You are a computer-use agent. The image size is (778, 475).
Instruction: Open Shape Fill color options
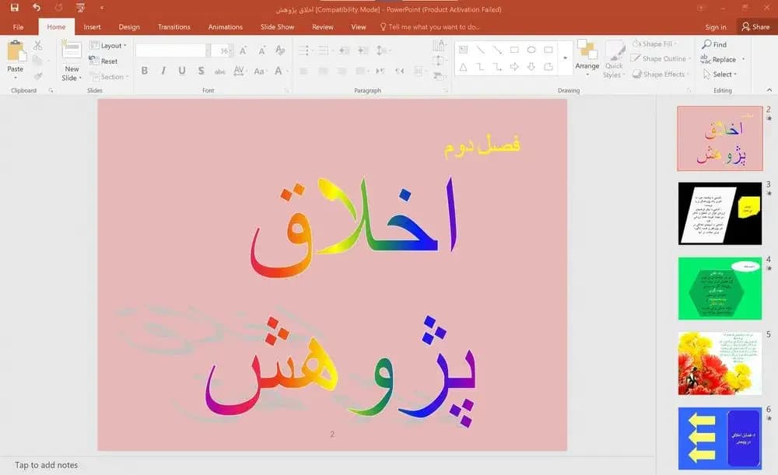pos(654,44)
